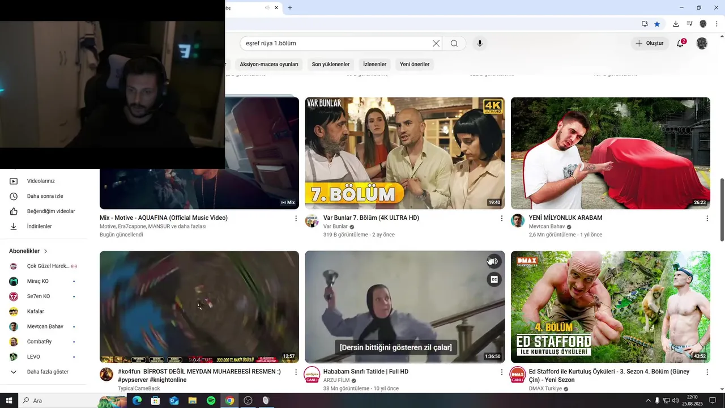Open Microsoft Edge from taskbar

click(x=137, y=401)
